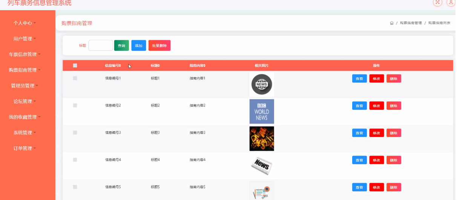The image size is (457, 200).
Task: Edit 信息编号4 with 修改 button
Action: coord(377,160)
